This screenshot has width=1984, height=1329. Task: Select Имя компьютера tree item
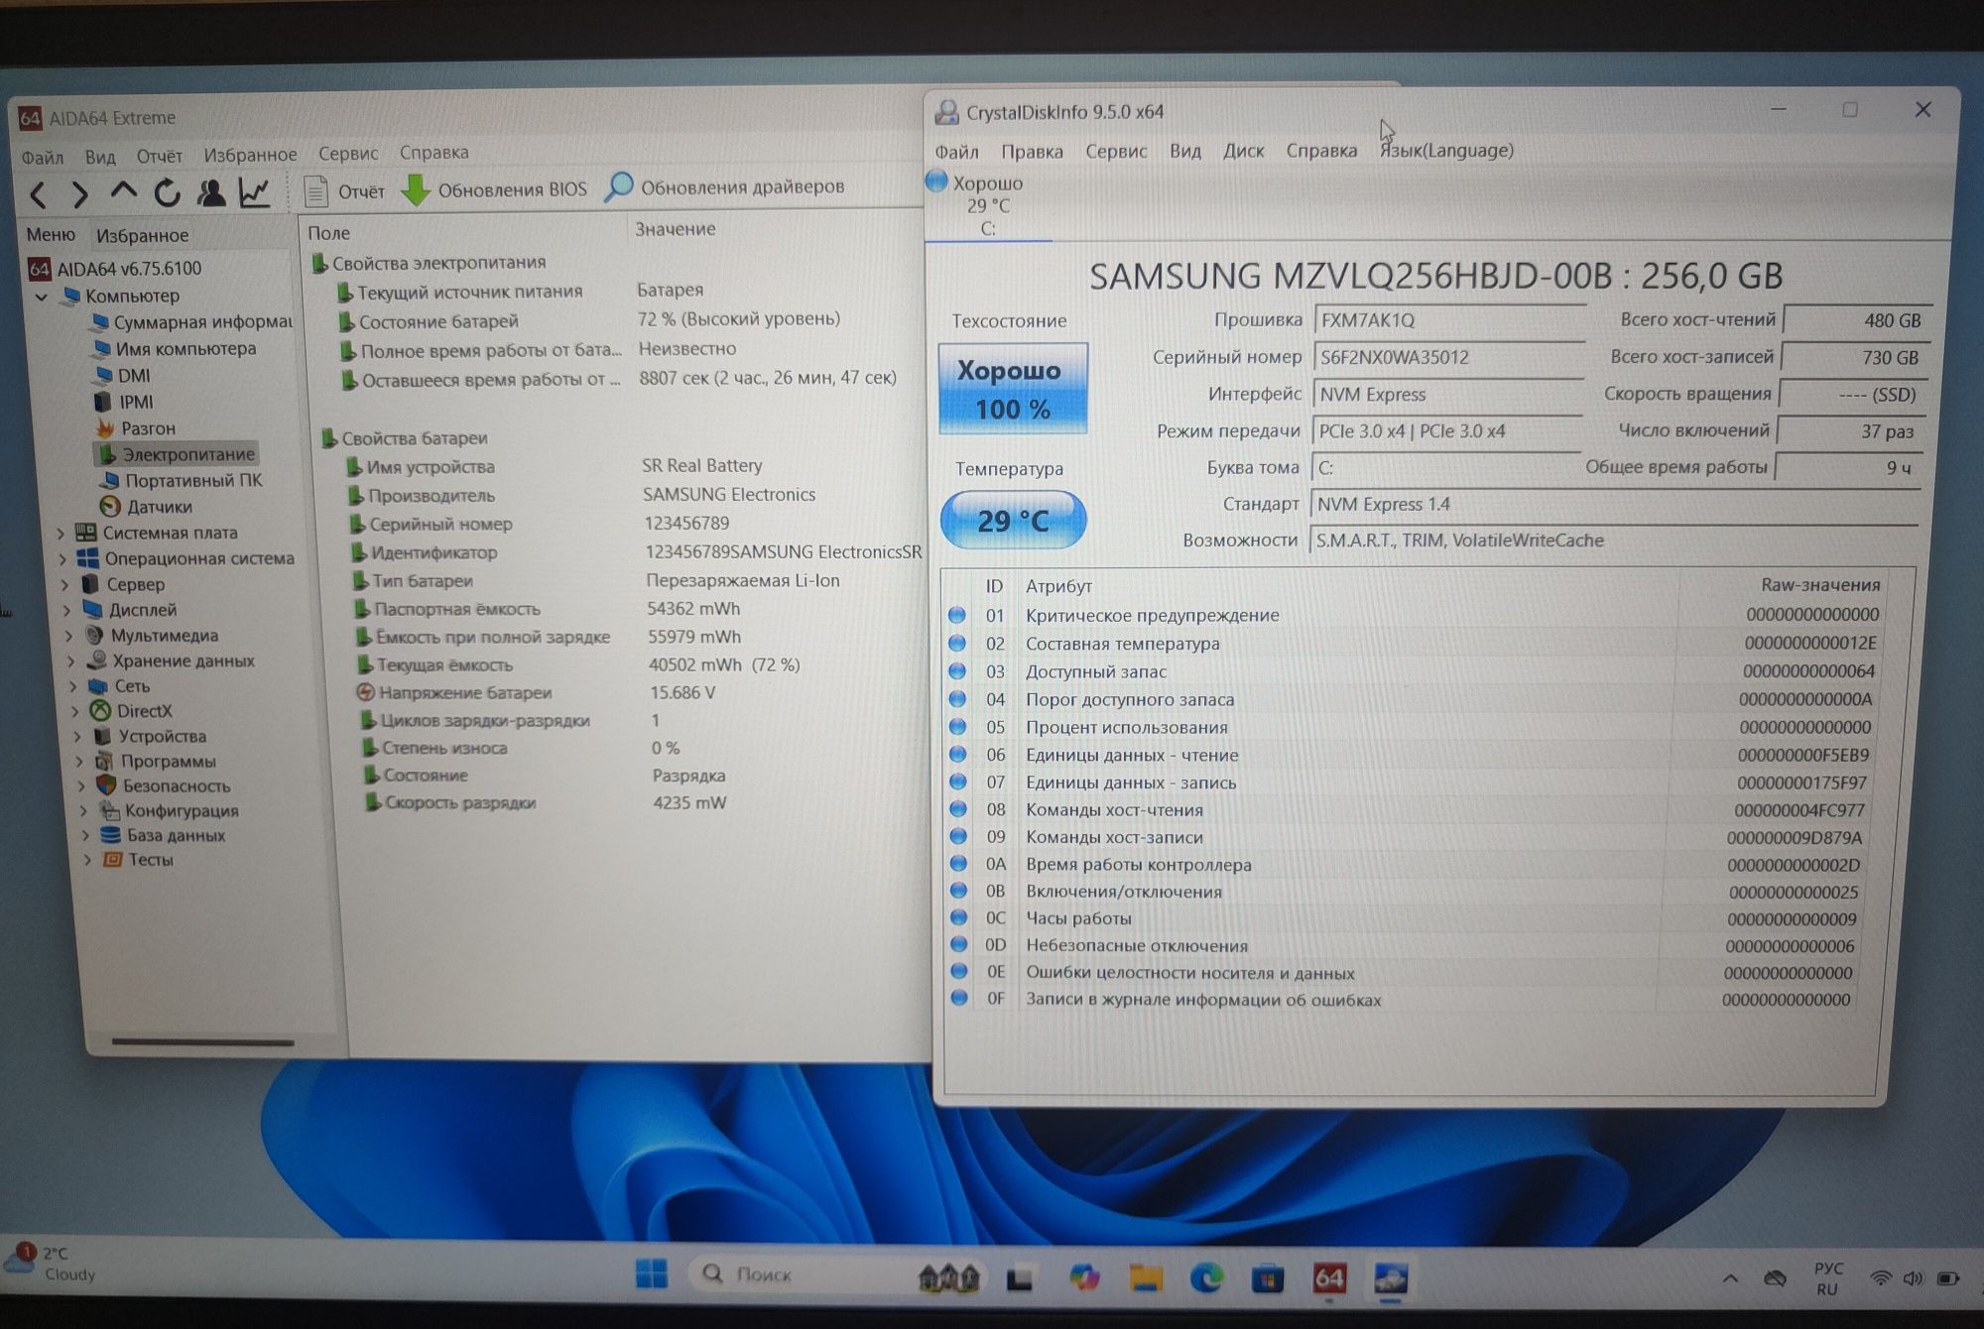point(175,349)
